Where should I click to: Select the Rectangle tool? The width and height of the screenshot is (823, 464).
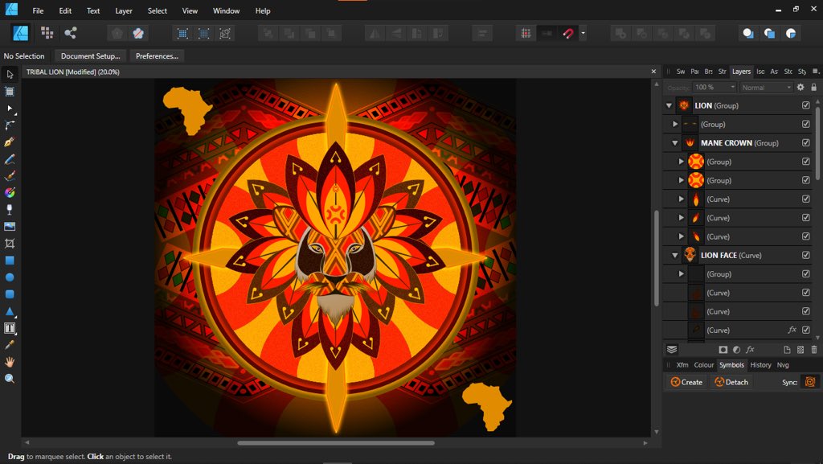pos(10,261)
